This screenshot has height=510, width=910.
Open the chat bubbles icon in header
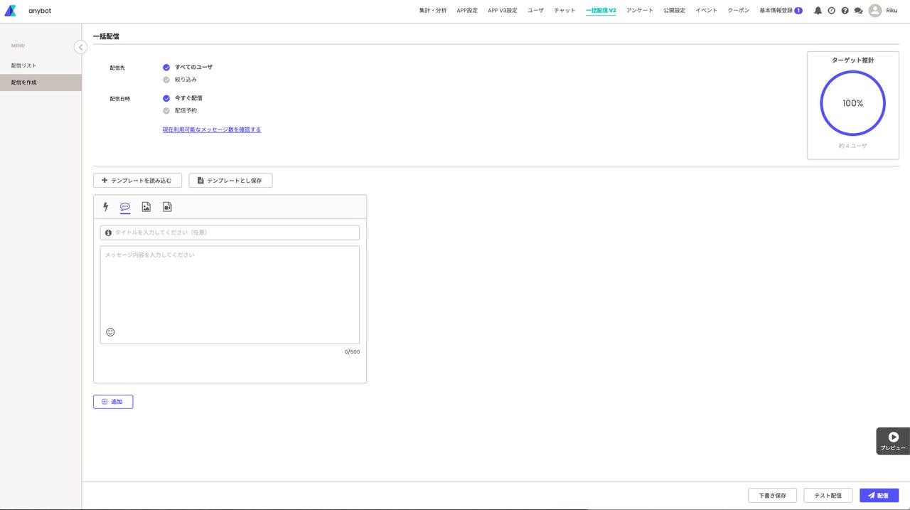[858, 11]
